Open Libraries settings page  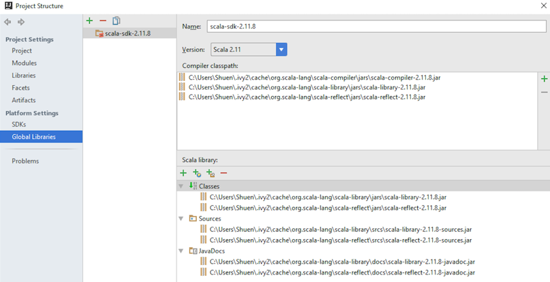click(23, 75)
